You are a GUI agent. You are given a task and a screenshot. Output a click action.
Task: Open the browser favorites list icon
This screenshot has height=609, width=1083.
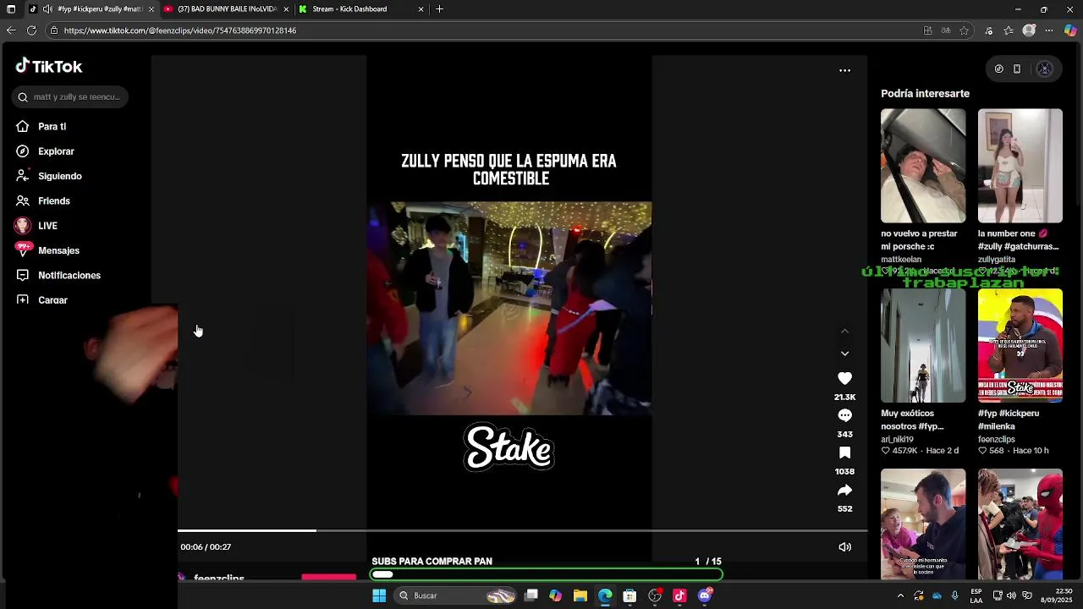pyautogui.click(x=1009, y=30)
